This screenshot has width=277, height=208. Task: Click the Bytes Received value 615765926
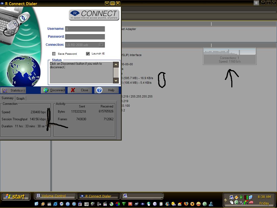tap(106, 111)
